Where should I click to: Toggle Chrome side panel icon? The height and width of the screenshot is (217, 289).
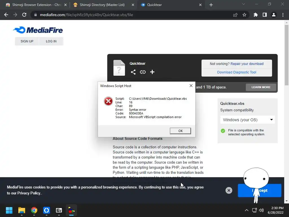265,15
